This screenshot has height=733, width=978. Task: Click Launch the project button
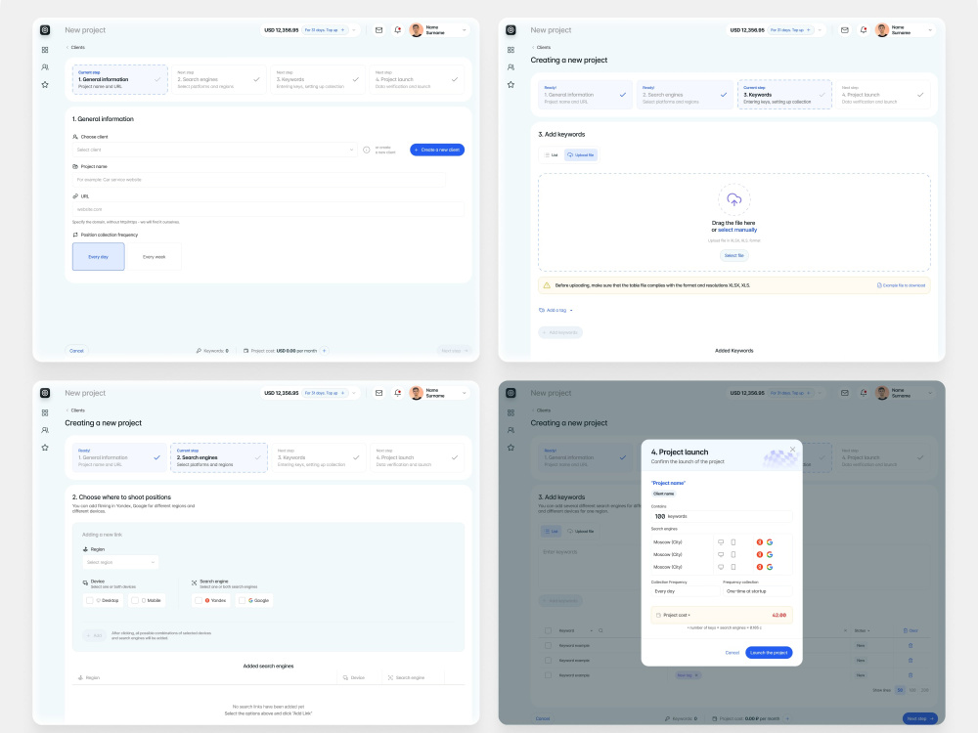coord(769,653)
